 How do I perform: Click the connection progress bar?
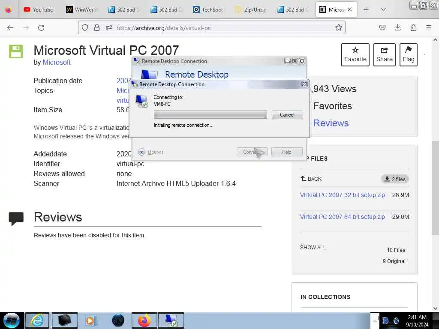point(210,114)
